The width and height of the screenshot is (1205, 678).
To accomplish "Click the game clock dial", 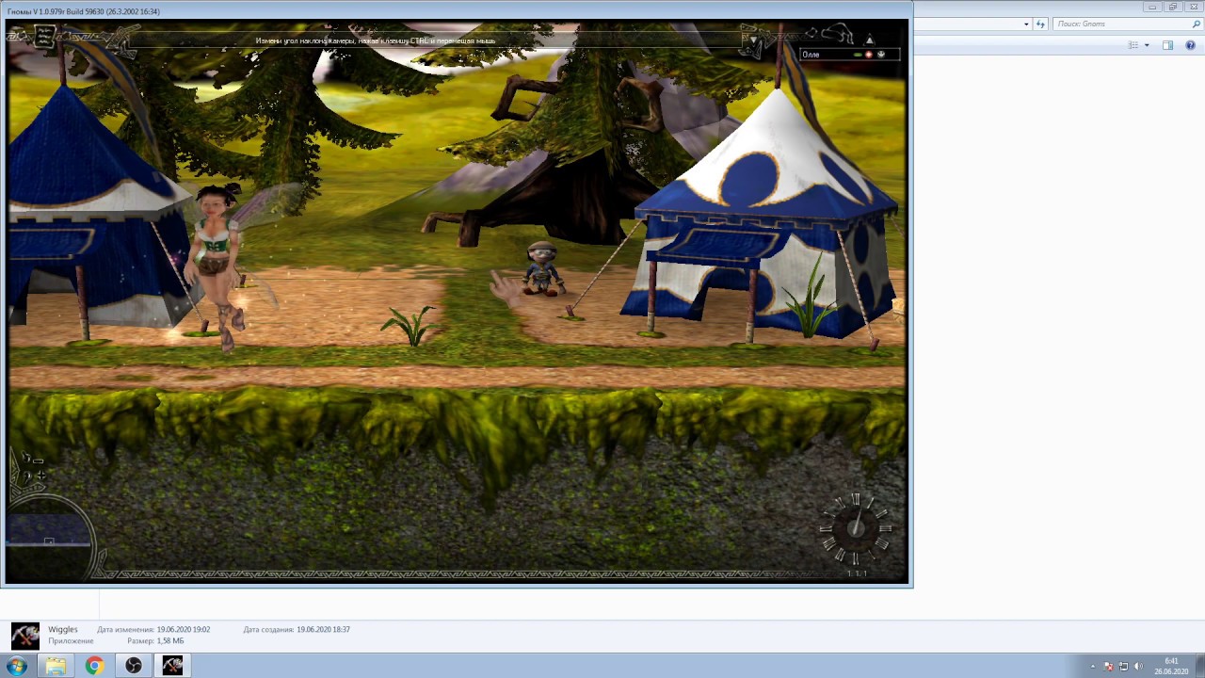I will click(855, 527).
